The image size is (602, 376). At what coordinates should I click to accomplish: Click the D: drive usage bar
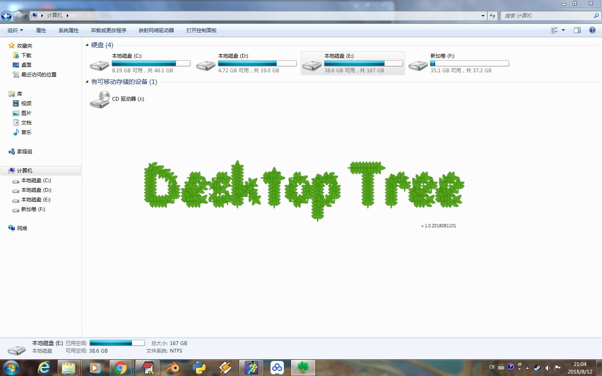click(x=257, y=64)
